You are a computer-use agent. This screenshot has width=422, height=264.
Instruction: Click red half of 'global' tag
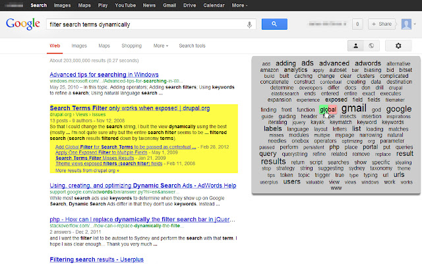332,110
